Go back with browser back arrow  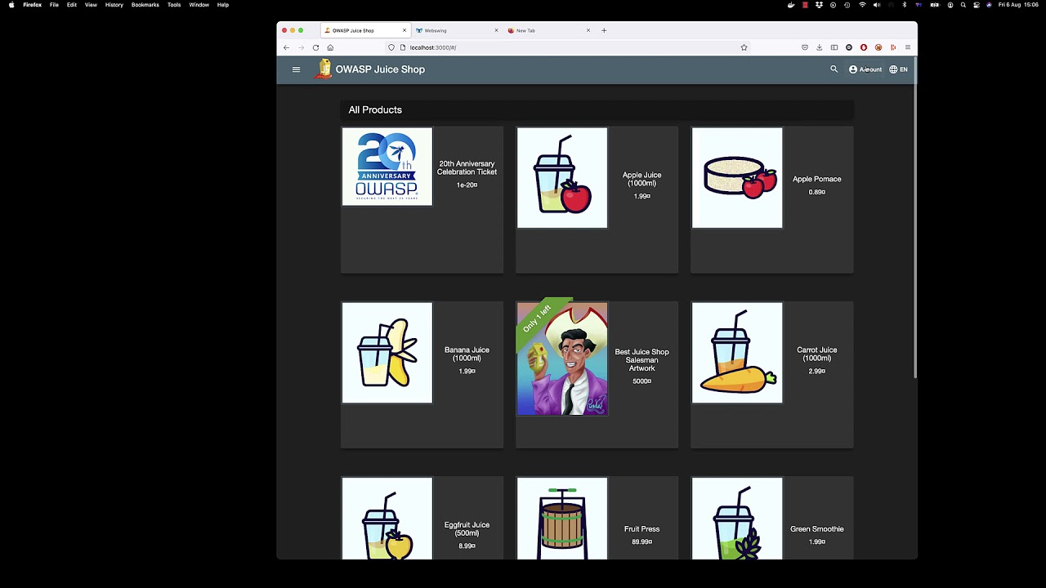[x=286, y=47]
